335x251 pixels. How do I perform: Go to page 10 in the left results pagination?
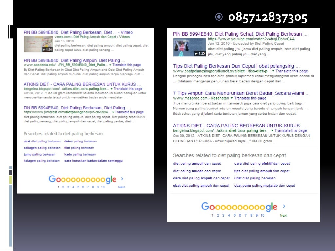[103, 187]
